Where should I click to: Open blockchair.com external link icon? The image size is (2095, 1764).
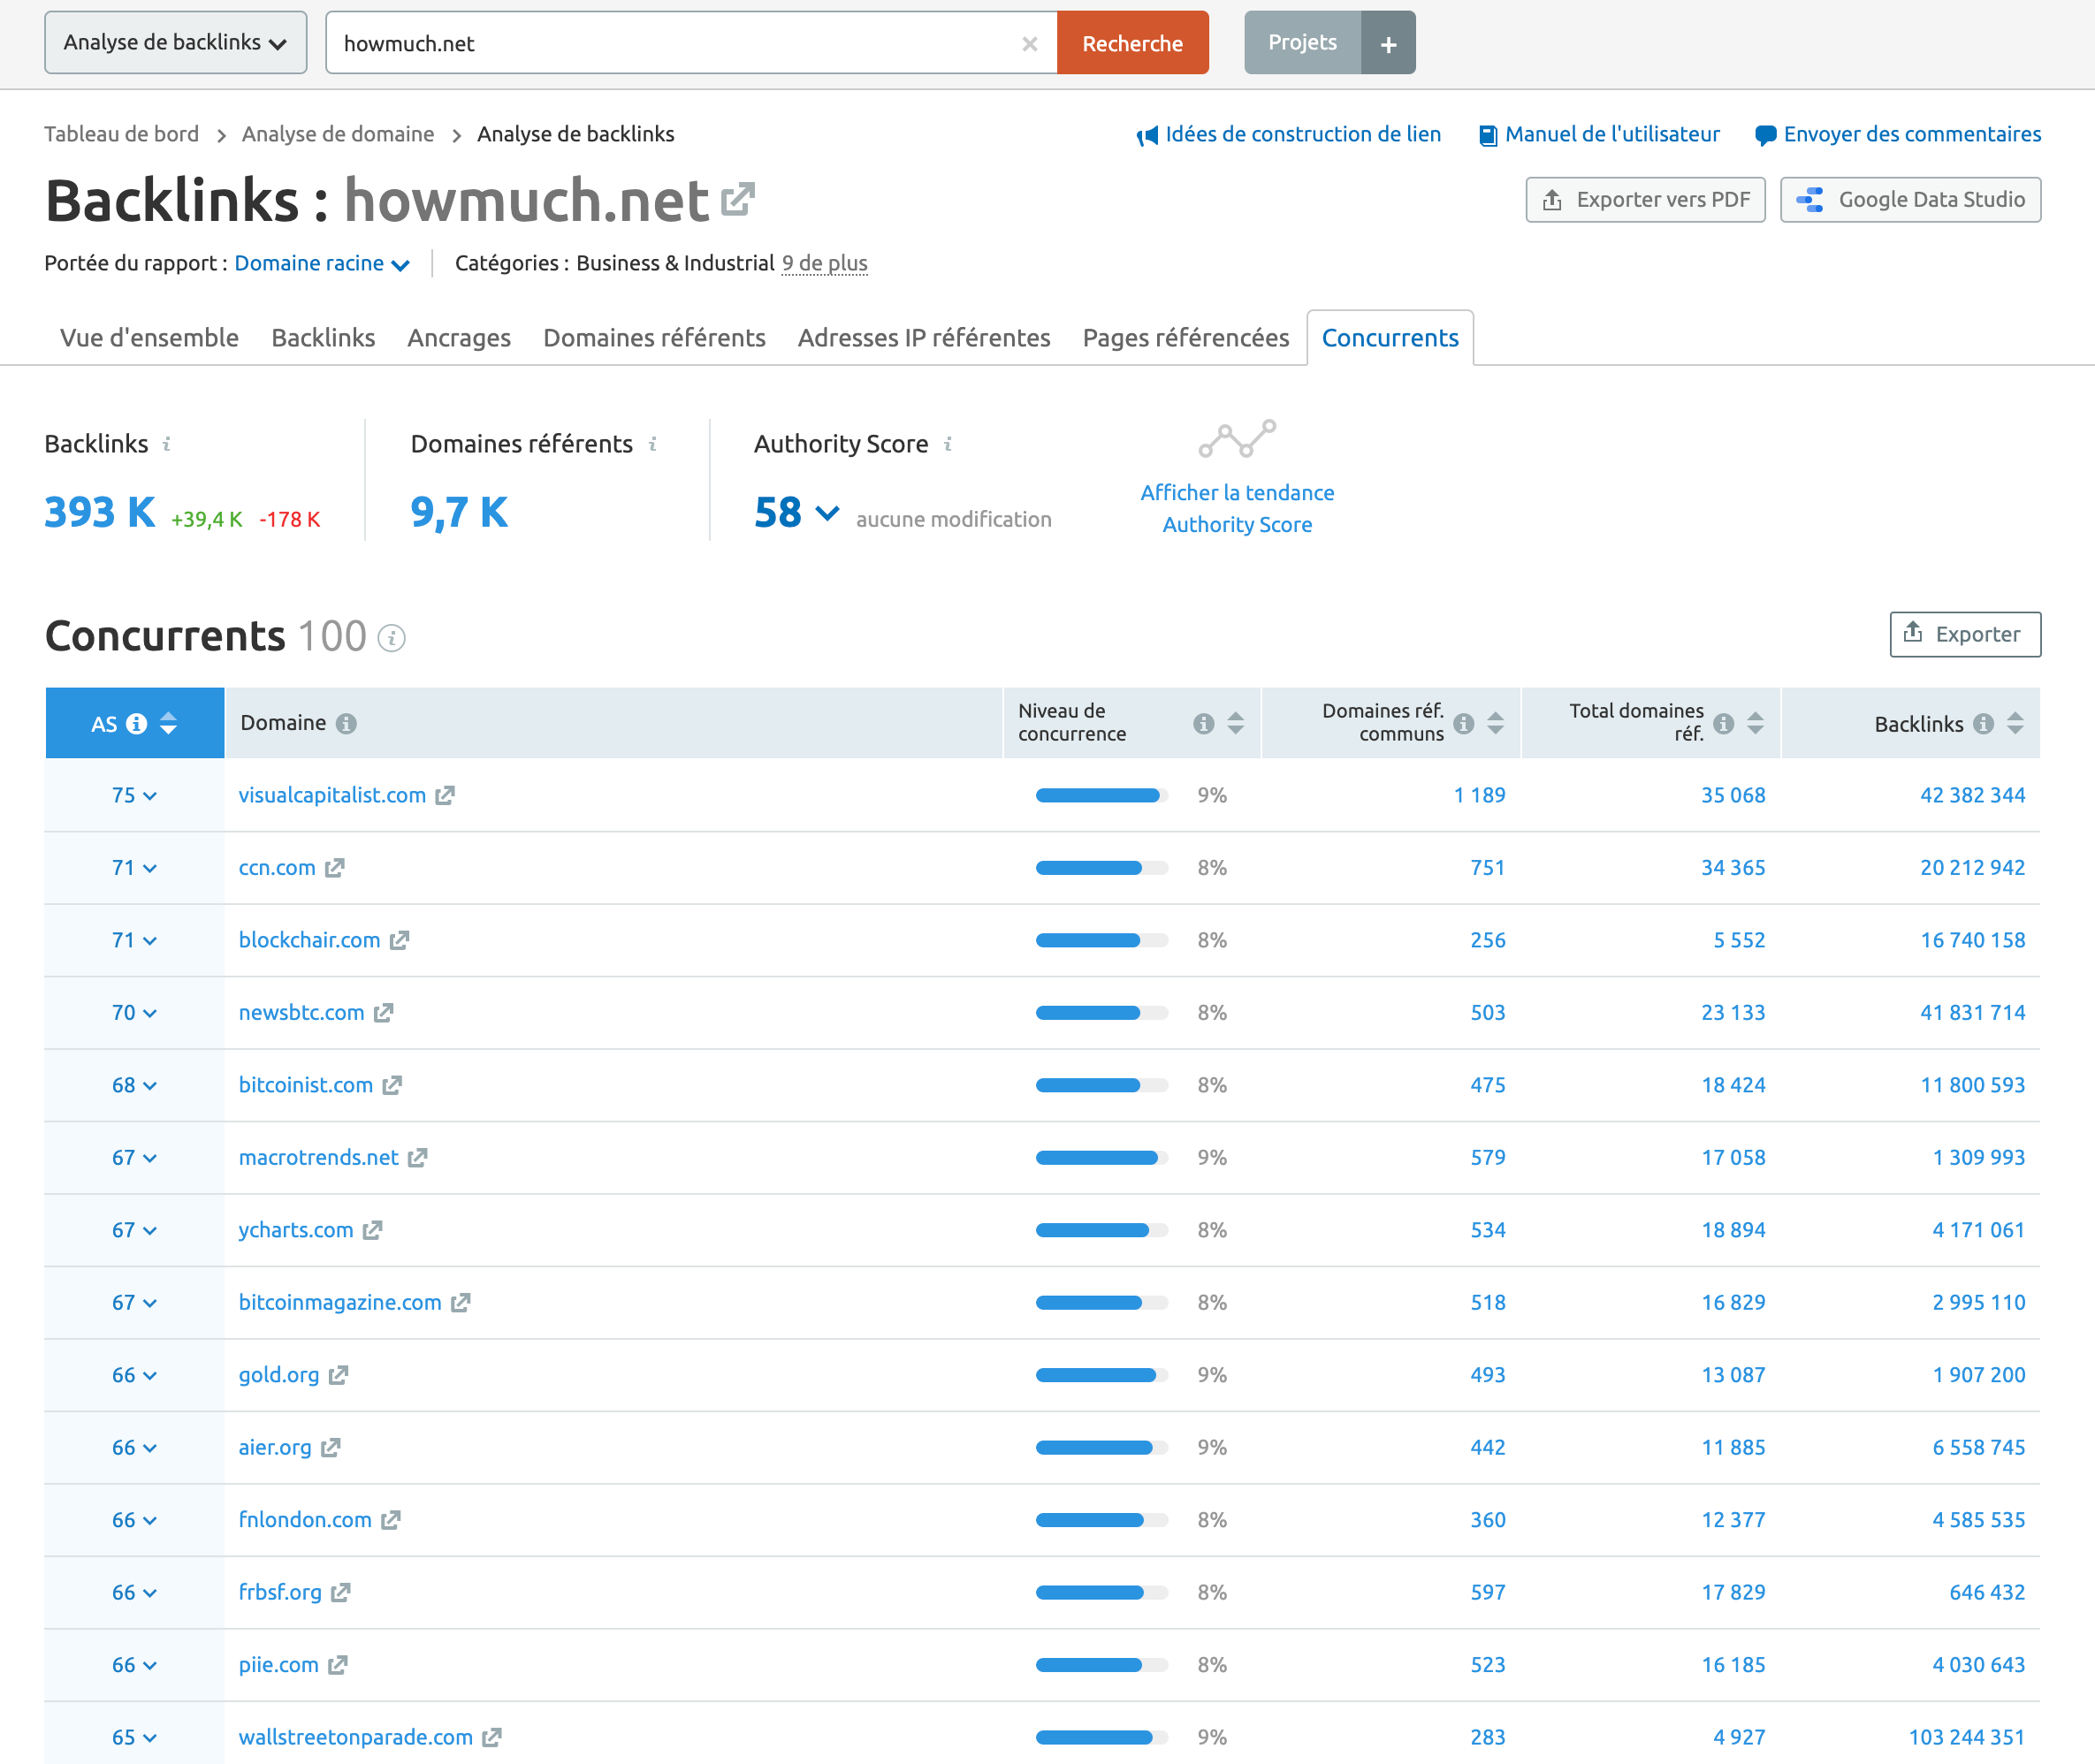click(400, 940)
